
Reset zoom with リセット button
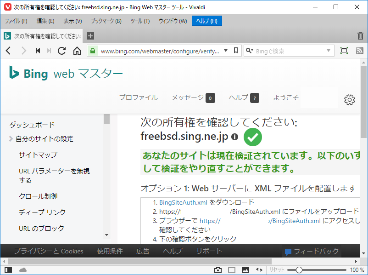277,270
